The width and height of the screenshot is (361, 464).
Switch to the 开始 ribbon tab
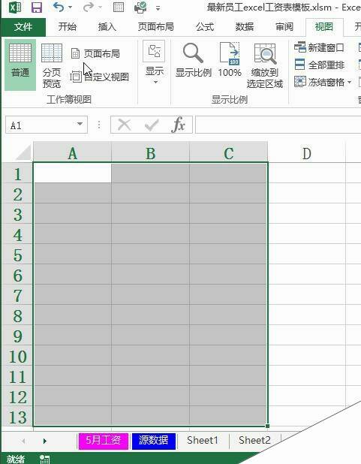67,27
